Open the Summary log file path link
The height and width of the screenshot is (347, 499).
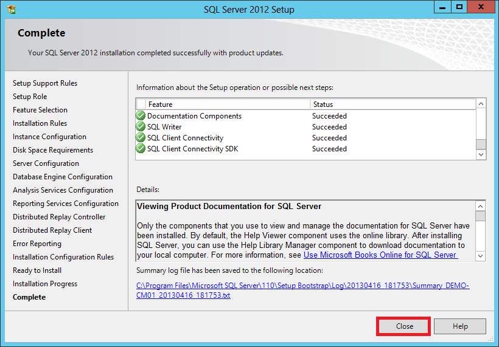click(x=302, y=290)
